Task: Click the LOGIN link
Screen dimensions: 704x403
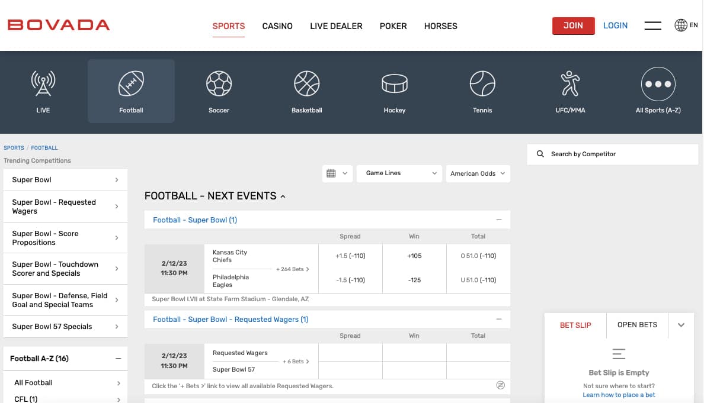Action: (615, 25)
